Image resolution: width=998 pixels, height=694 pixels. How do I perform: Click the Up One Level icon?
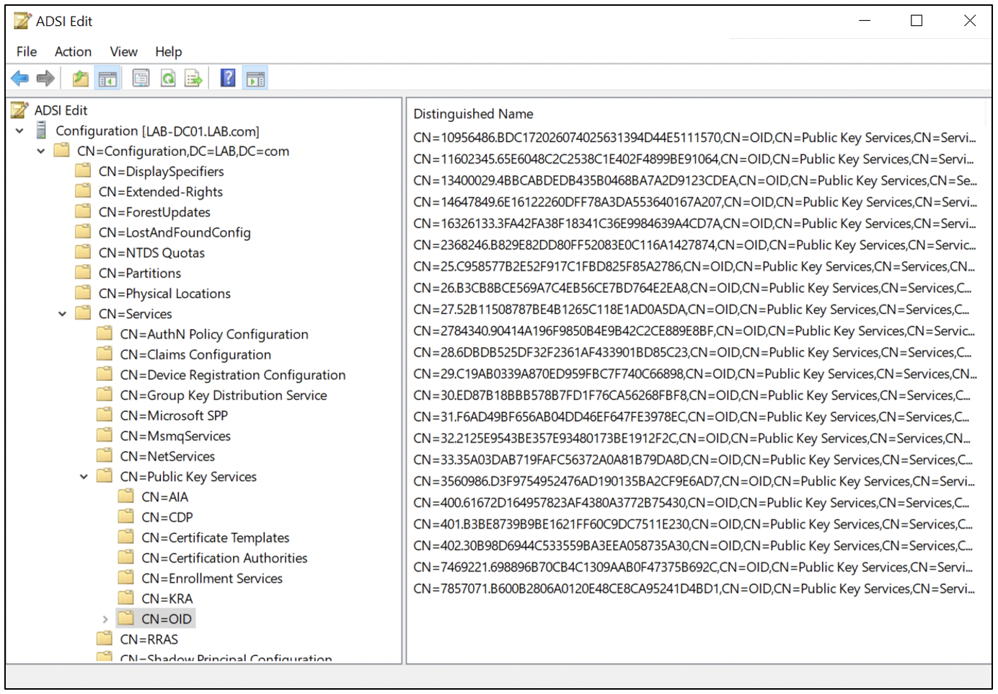[x=79, y=78]
